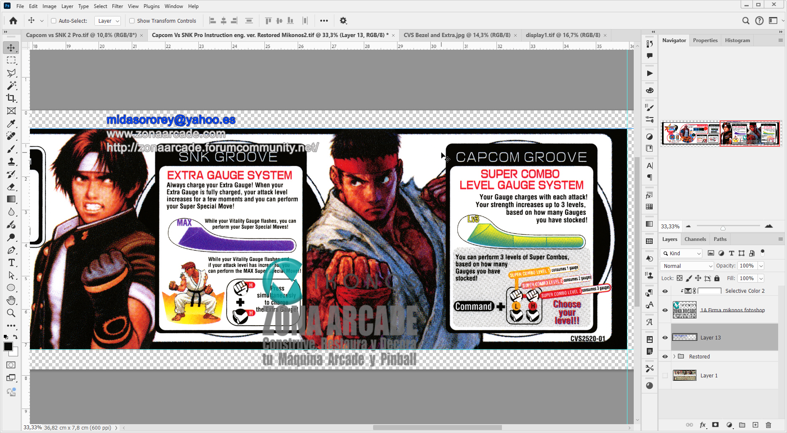Expand the Restored layer group

click(674, 356)
